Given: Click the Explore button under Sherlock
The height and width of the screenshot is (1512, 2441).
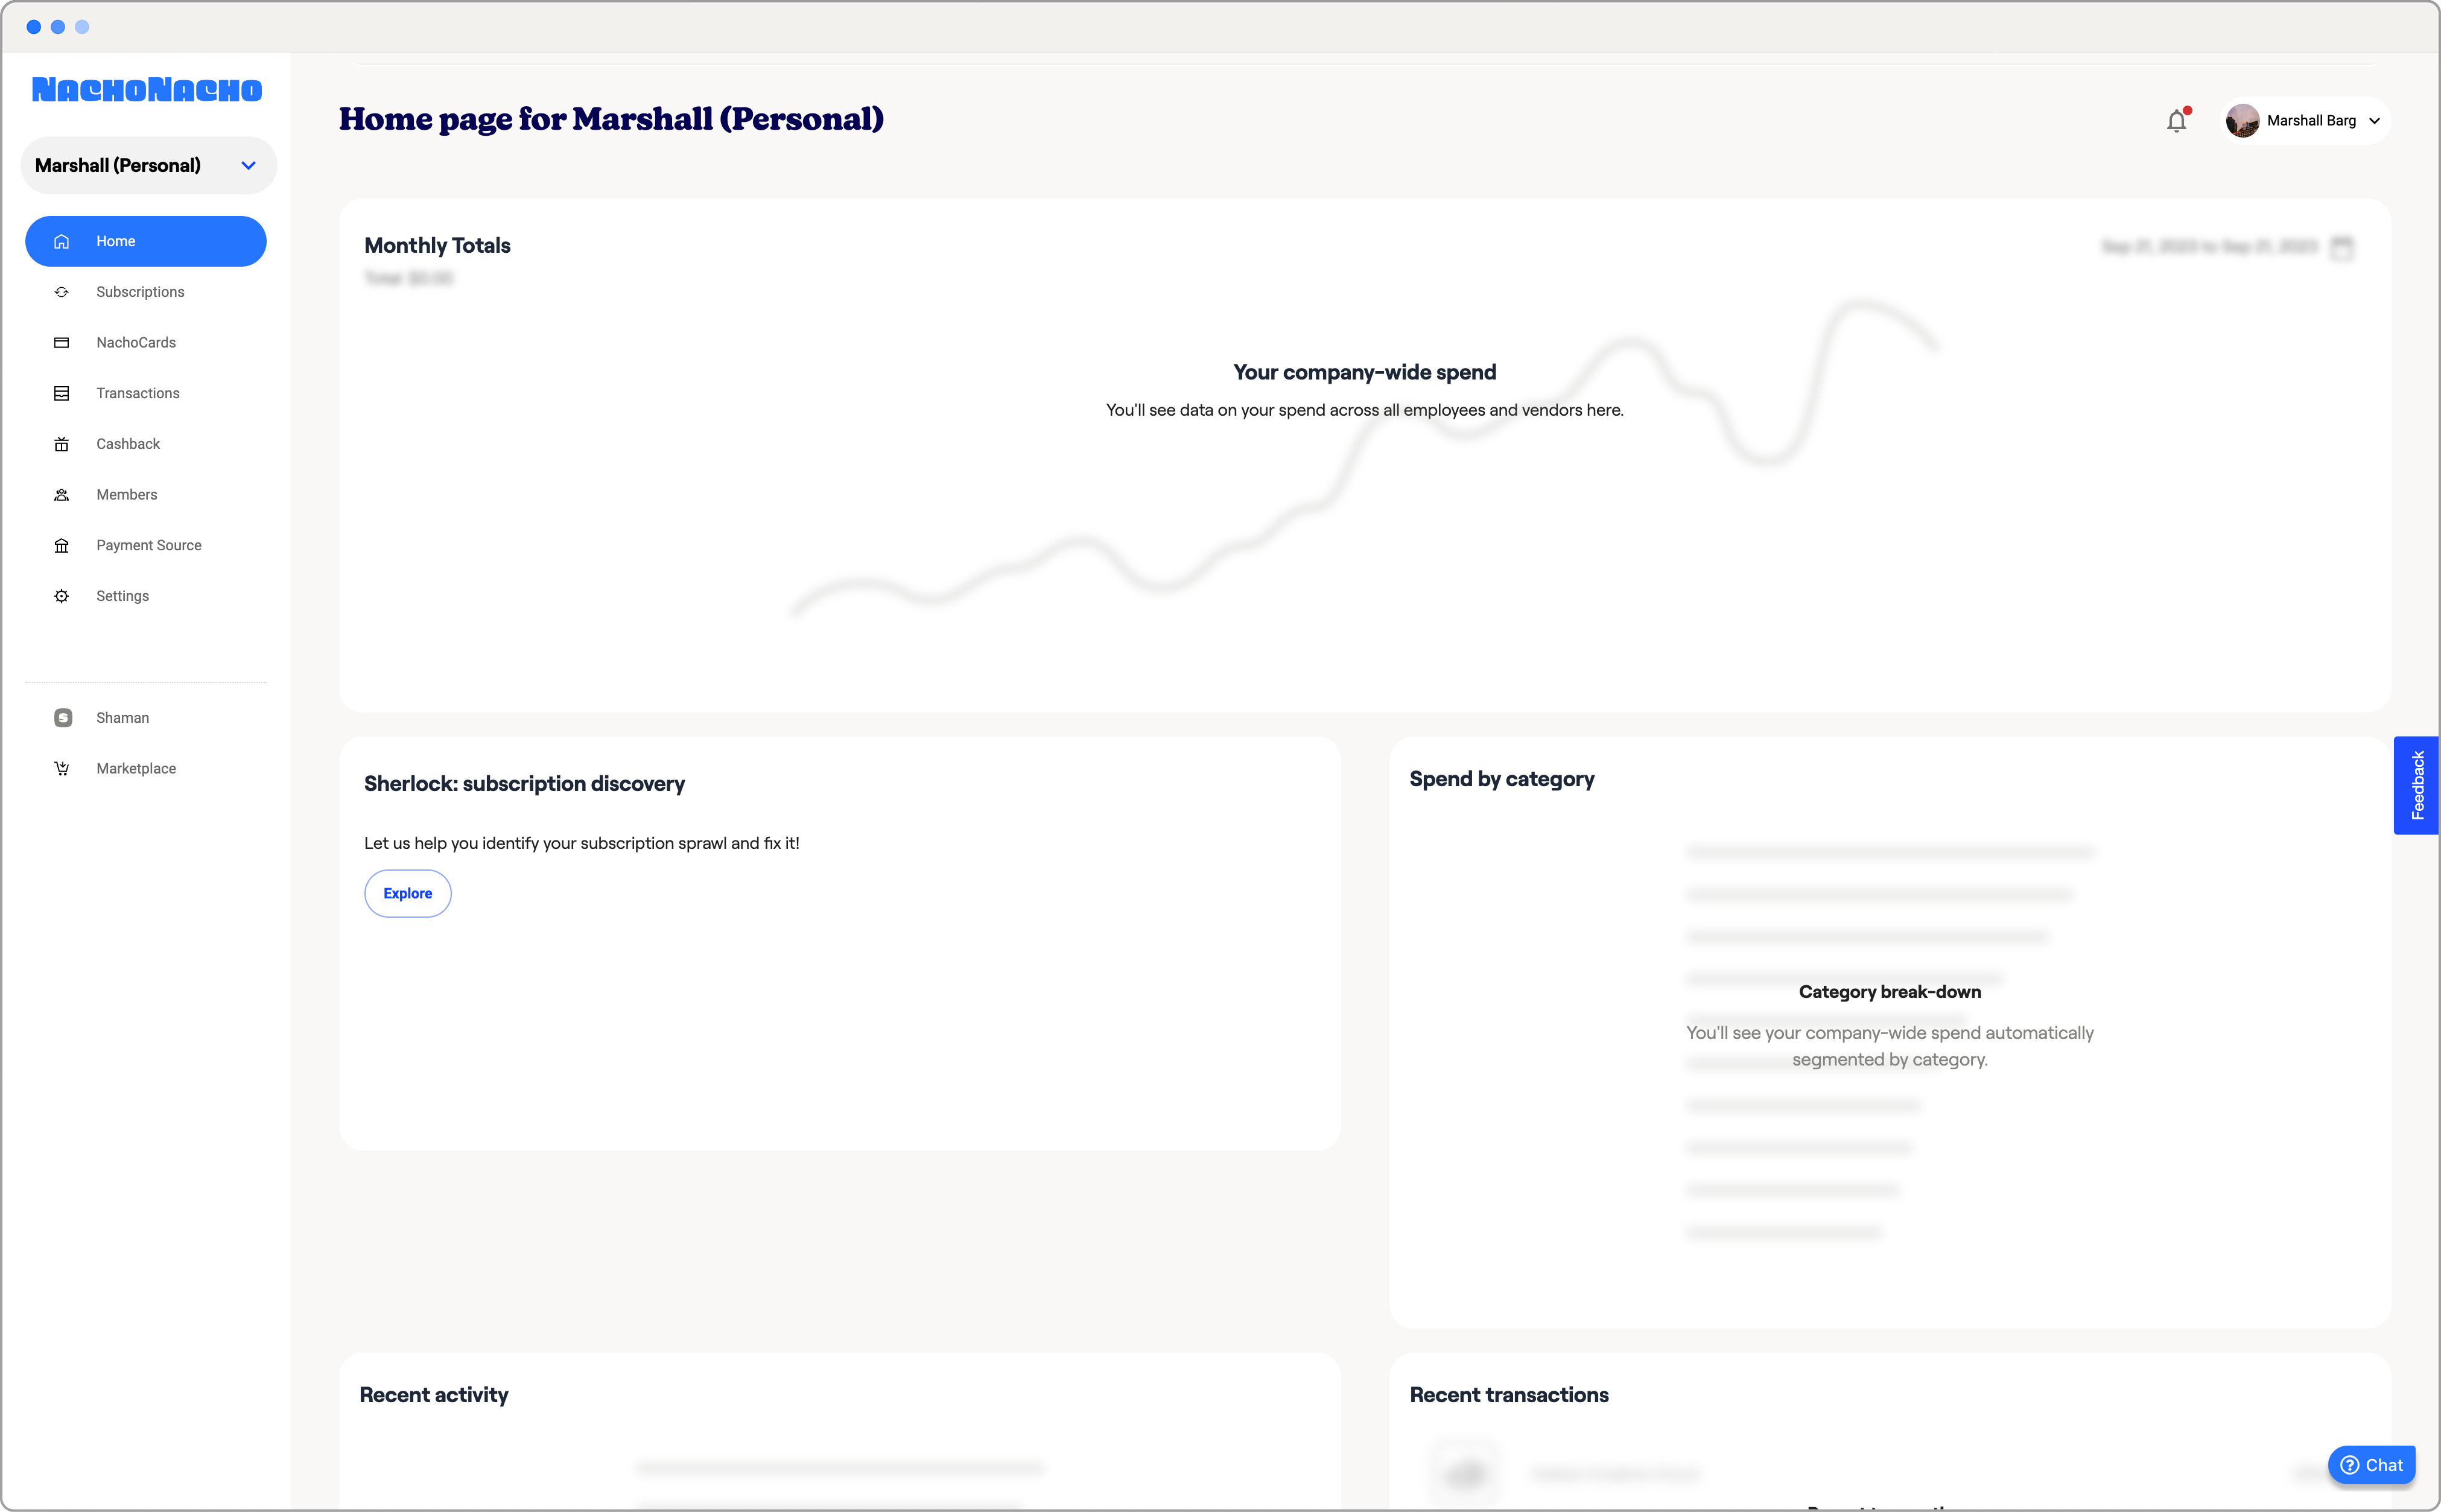Looking at the screenshot, I should (x=408, y=893).
